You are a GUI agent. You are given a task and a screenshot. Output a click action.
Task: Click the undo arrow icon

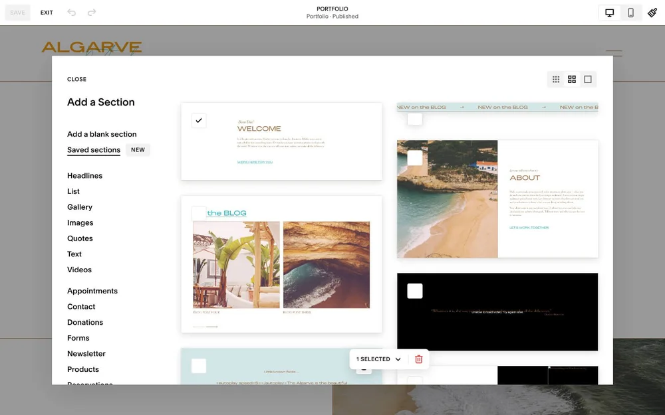point(72,12)
